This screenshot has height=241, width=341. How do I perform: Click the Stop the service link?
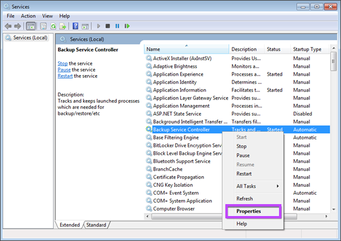click(63, 64)
